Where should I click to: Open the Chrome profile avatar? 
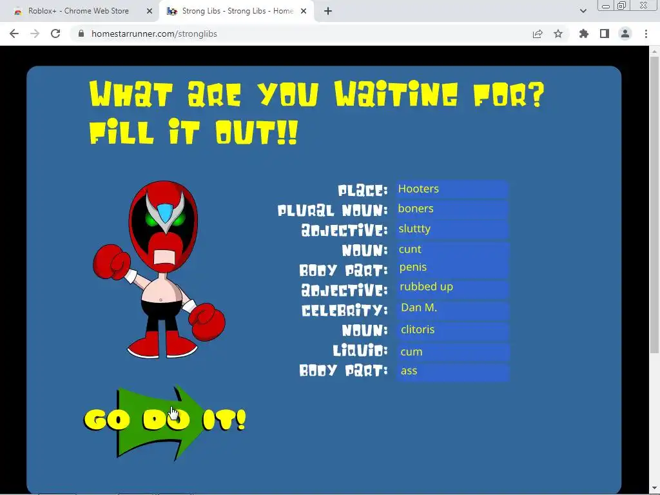pos(625,34)
